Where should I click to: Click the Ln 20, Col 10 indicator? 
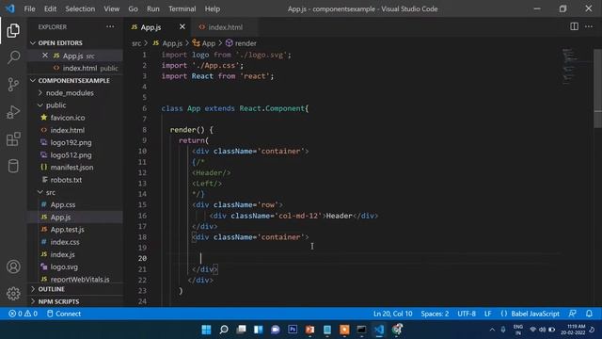393,314
